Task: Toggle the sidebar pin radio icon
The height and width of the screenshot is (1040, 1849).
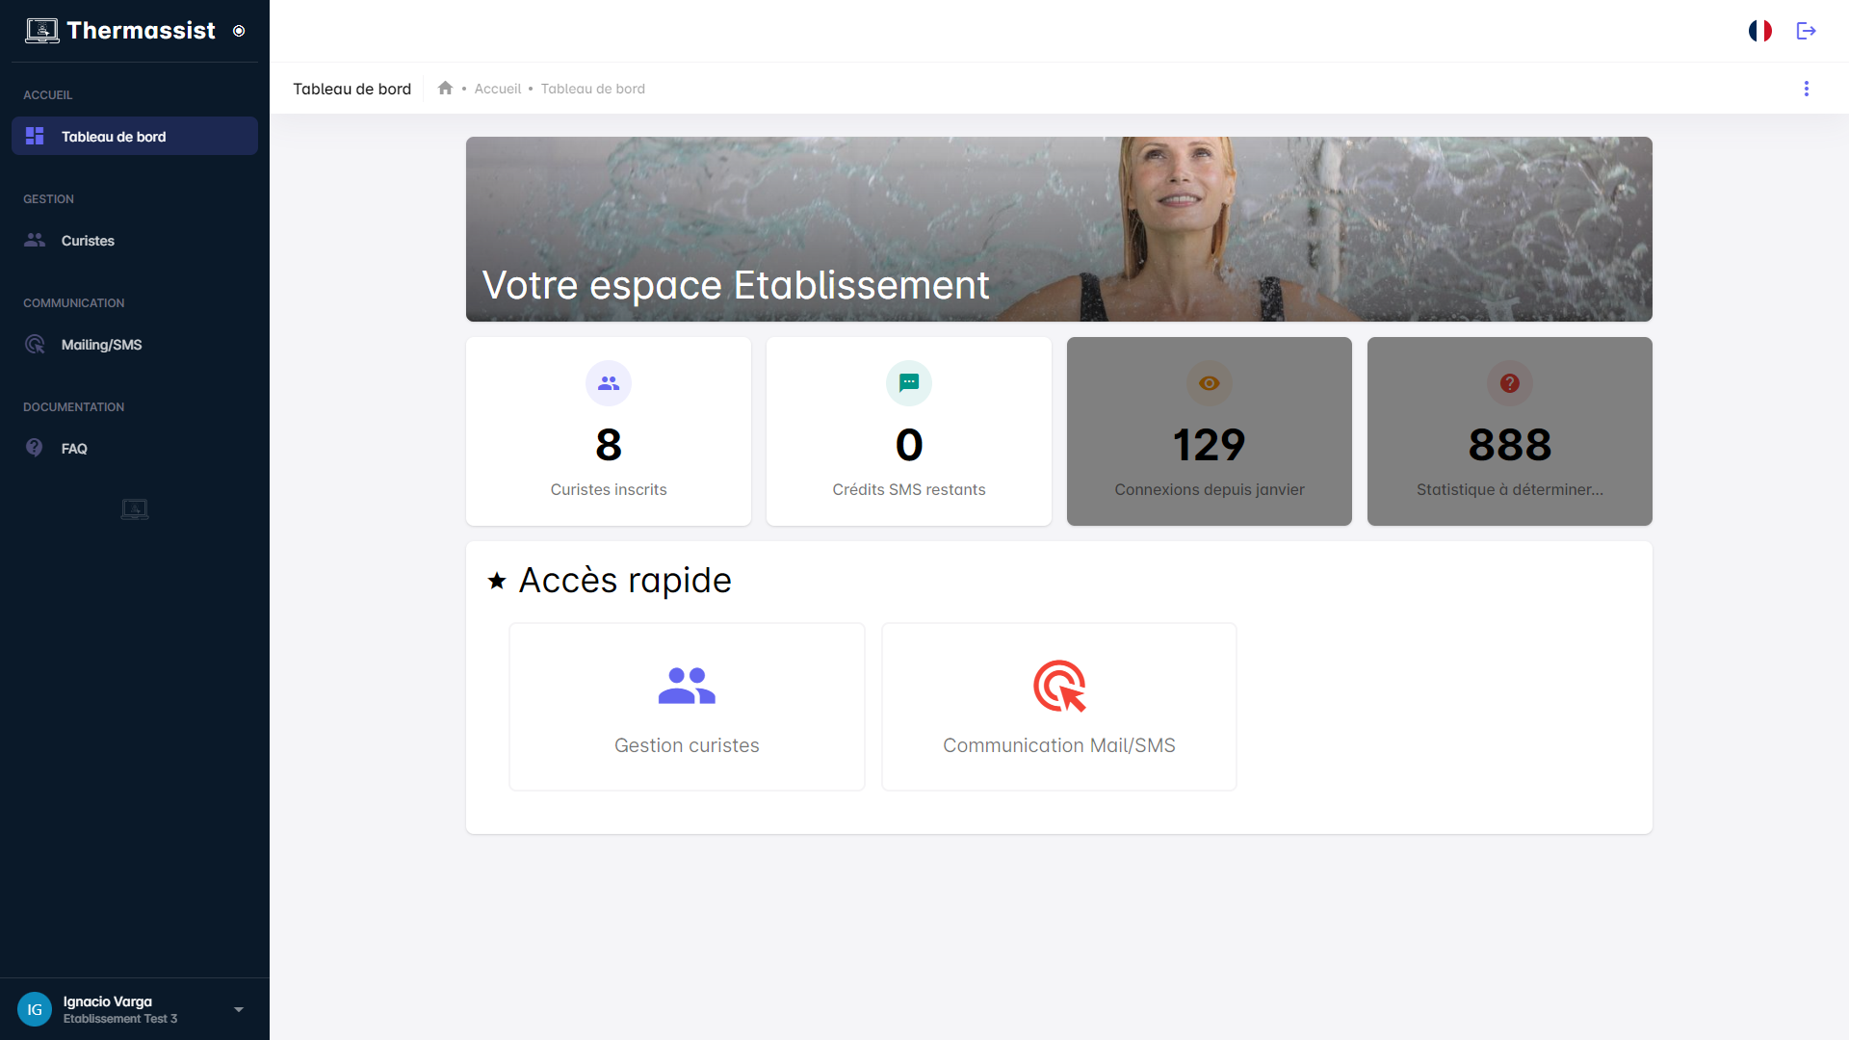Action: pyautogui.click(x=239, y=31)
